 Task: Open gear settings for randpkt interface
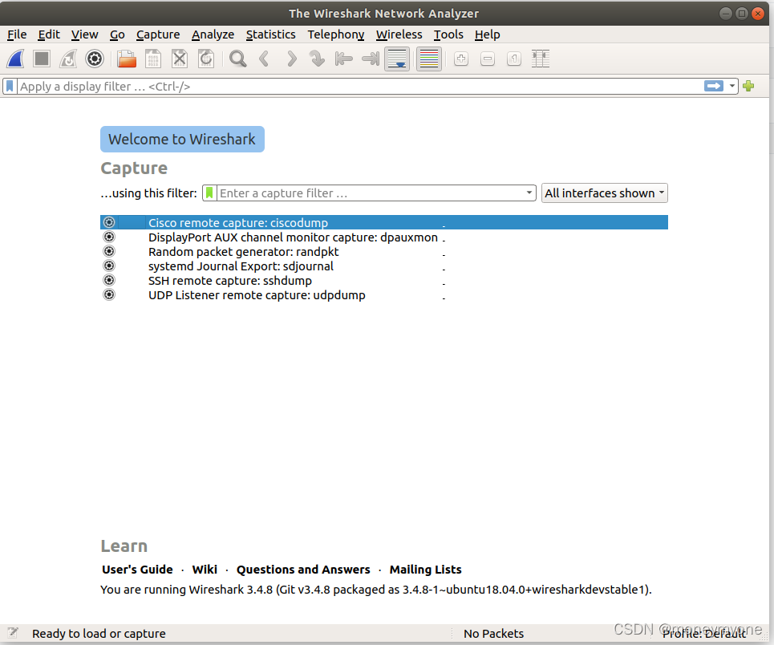(109, 251)
